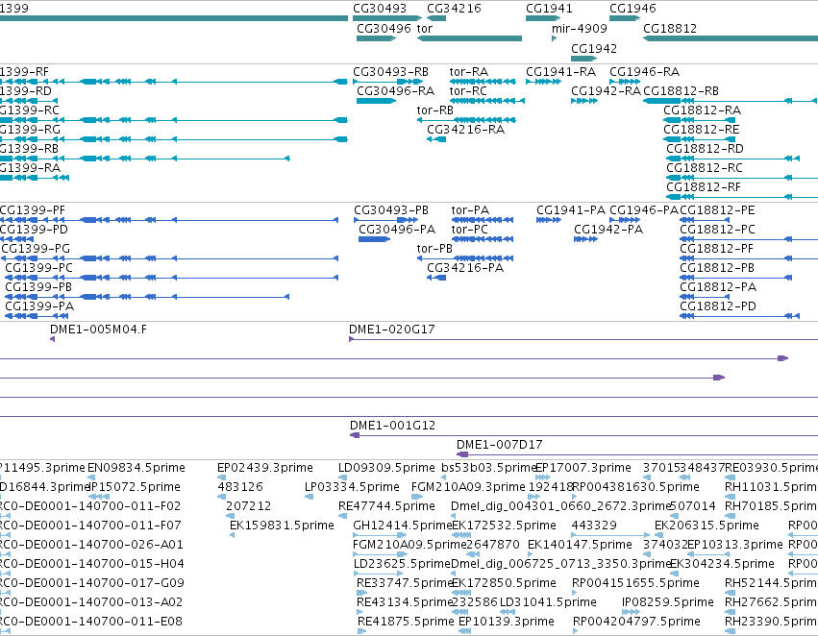Select transcript CG18812-RC
Viewport: 818px width, 636px height.
click(x=705, y=168)
